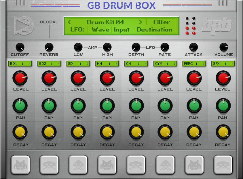The height and width of the screenshot is (179, 243).
Task: Trigger the HH channel drum pad
Action: (x=107, y=165)
